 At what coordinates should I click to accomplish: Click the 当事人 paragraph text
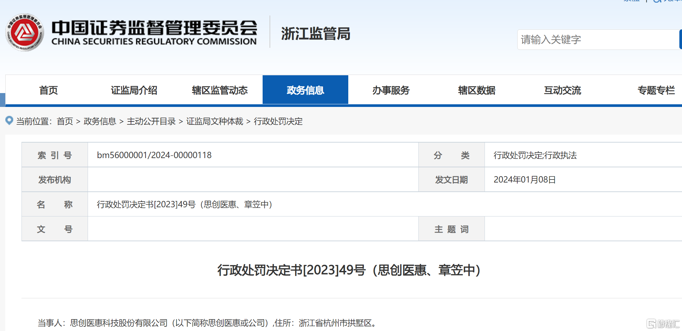pos(207,323)
